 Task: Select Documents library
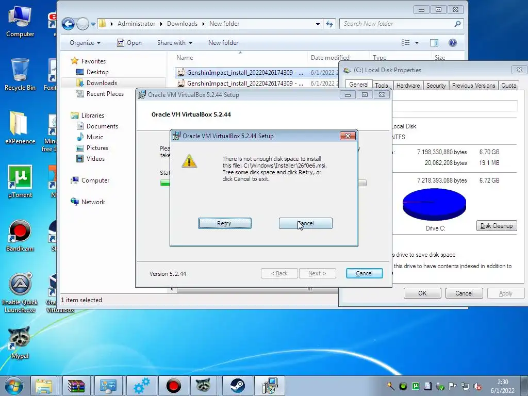click(102, 126)
